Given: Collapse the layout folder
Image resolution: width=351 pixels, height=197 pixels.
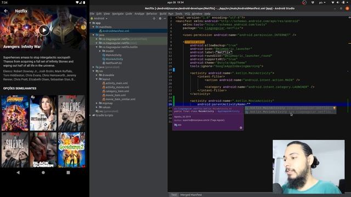Looking at the screenshot, I should pos(97,79).
